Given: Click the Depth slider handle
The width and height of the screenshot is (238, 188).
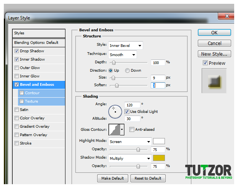Looking at the screenshot, I should click(x=114, y=63).
